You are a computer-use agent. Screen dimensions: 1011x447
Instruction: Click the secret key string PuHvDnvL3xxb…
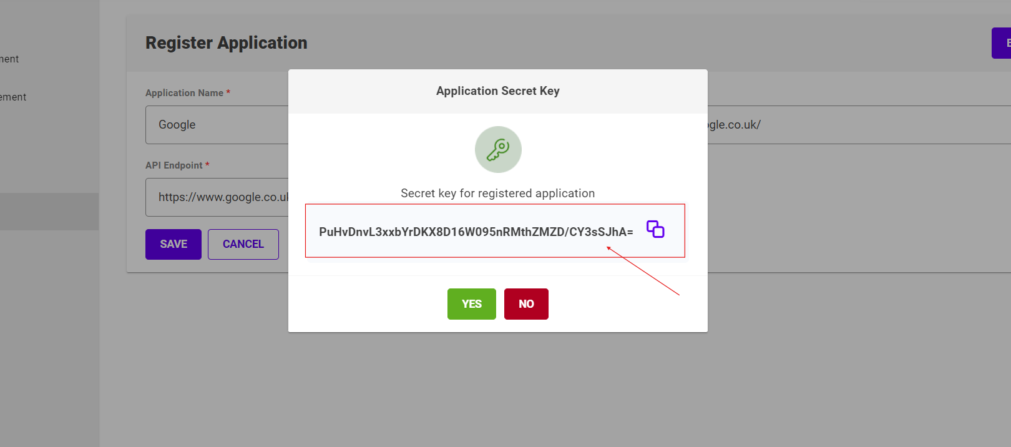point(476,232)
